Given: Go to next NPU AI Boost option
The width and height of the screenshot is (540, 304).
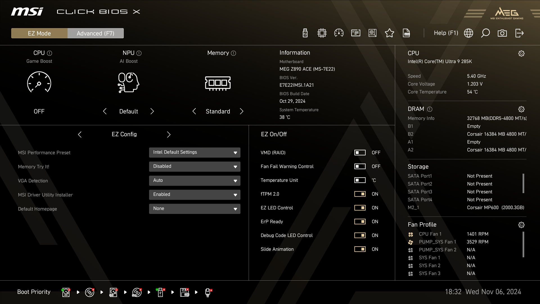Looking at the screenshot, I should [152, 111].
